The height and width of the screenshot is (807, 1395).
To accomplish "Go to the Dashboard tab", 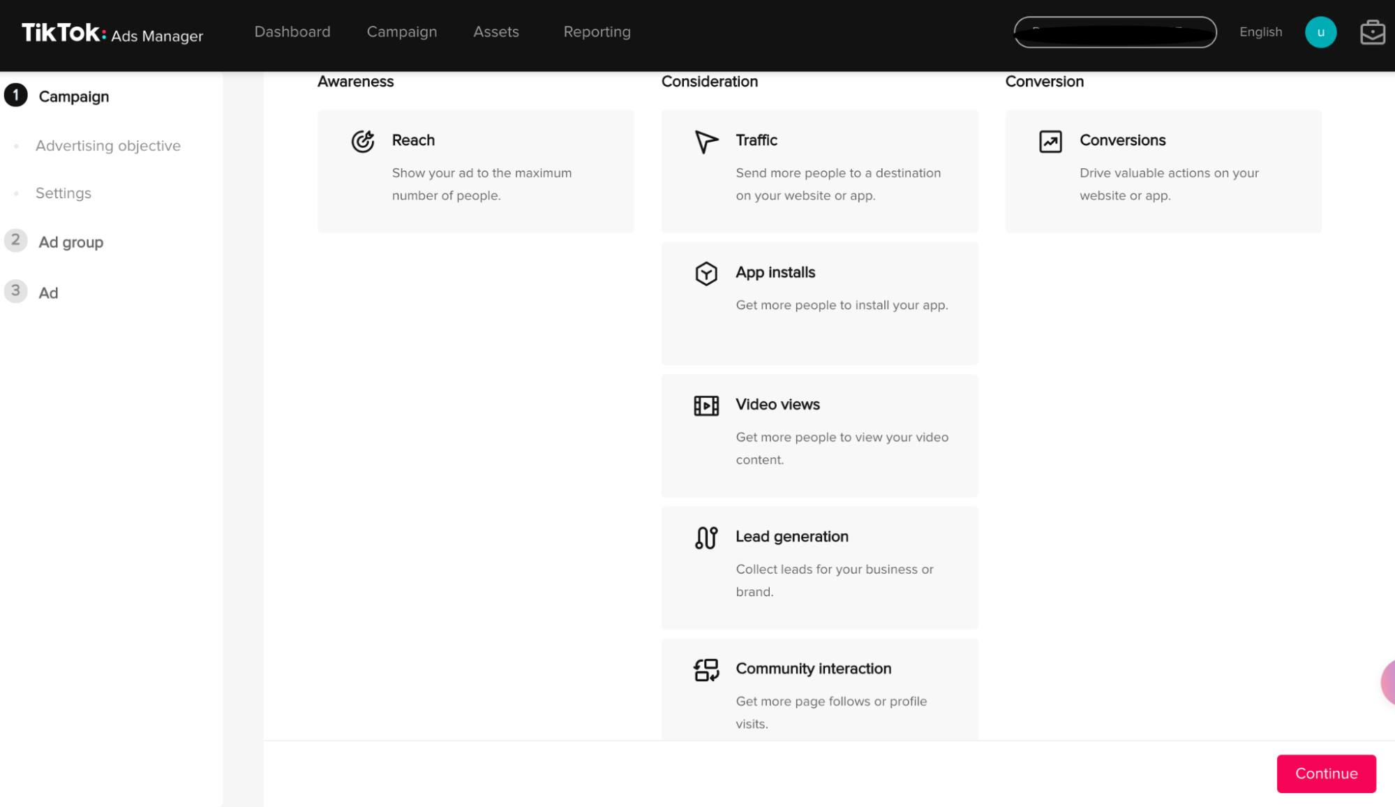I will click(292, 32).
